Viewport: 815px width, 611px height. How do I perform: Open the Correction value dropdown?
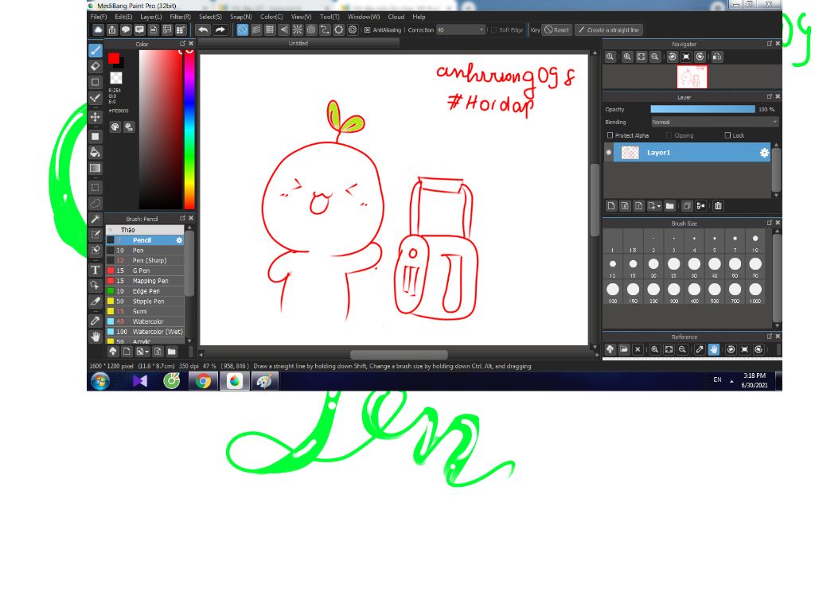coord(461,29)
